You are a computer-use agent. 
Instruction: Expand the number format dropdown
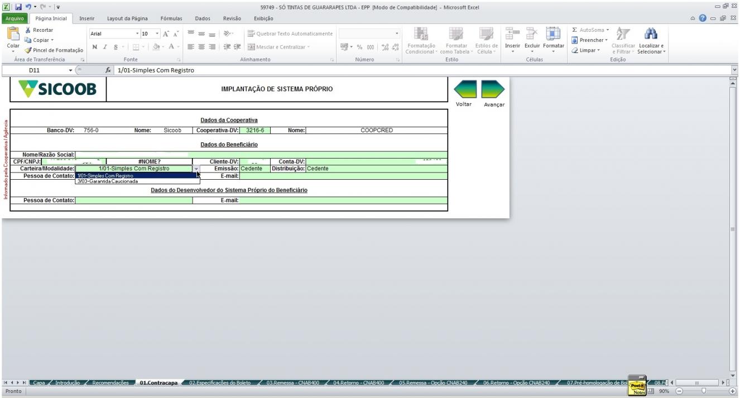pos(397,33)
